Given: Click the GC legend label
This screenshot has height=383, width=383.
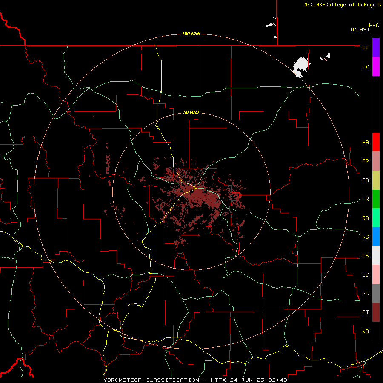Looking at the screenshot, I should pos(365,294).
